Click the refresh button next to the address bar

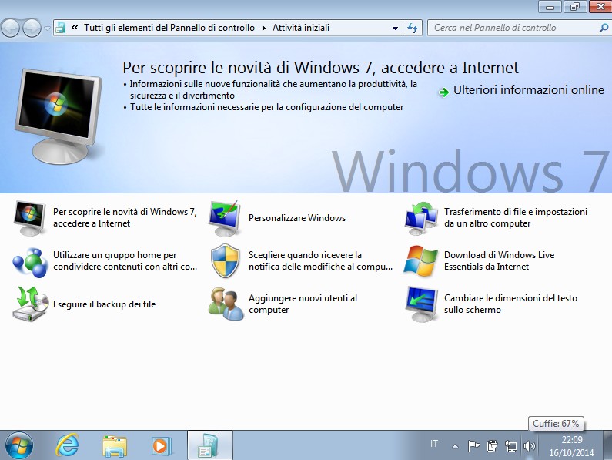(x=413, y=28)
